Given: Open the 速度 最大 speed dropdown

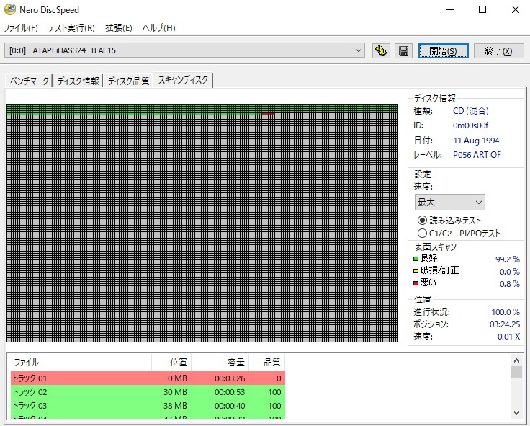Looking at the screenshot, I should click(449, 203).
